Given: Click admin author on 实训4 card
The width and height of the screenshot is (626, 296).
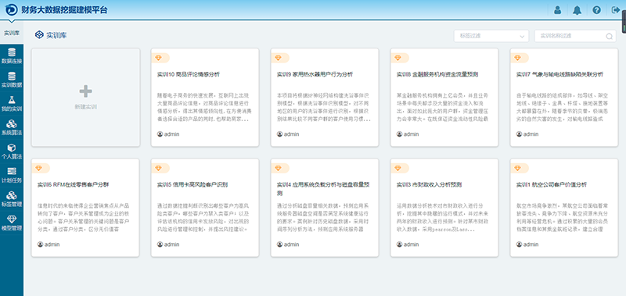Looking at the screenshot, I should coord(288,244).
